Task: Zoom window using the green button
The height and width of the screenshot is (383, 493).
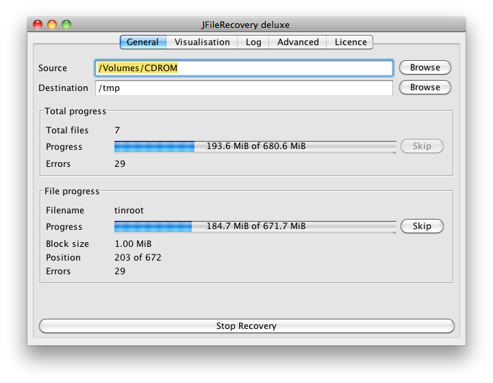Action: 66,25
